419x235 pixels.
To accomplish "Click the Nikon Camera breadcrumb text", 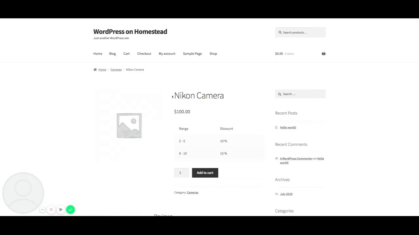I will [135, 70].
